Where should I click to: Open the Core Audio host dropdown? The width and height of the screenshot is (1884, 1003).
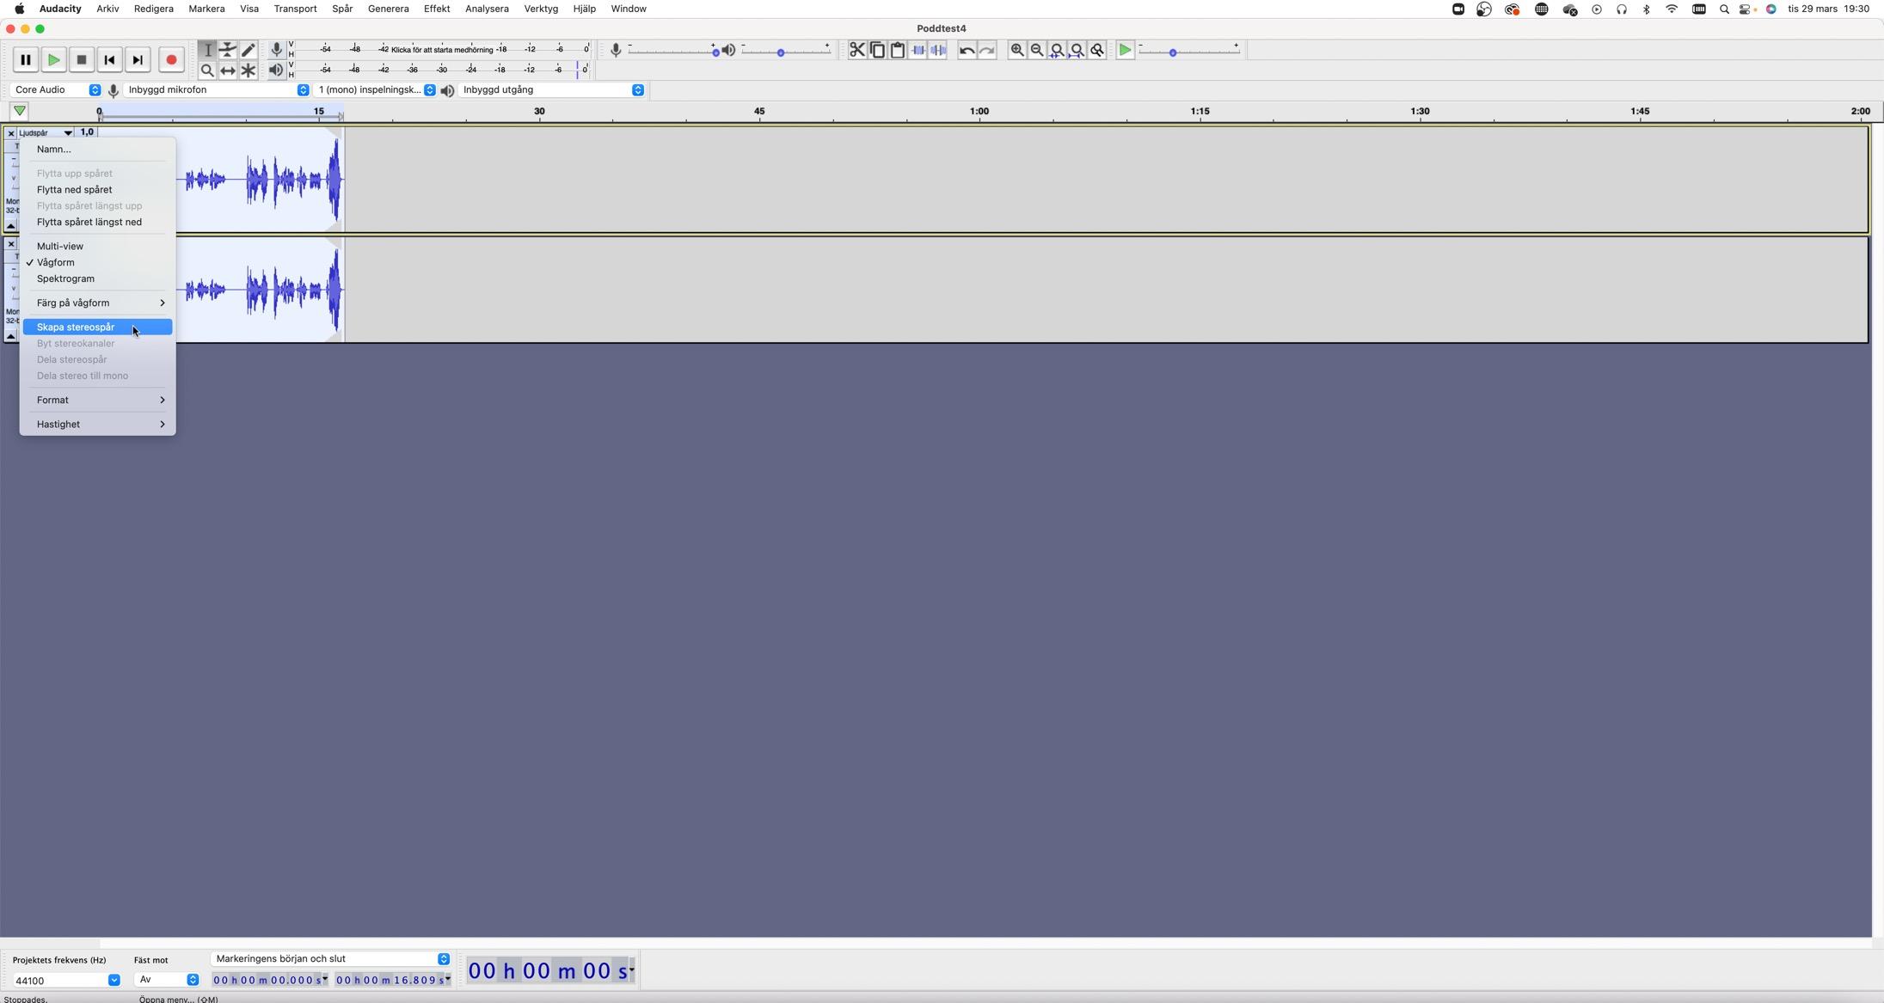coord(57,90)
